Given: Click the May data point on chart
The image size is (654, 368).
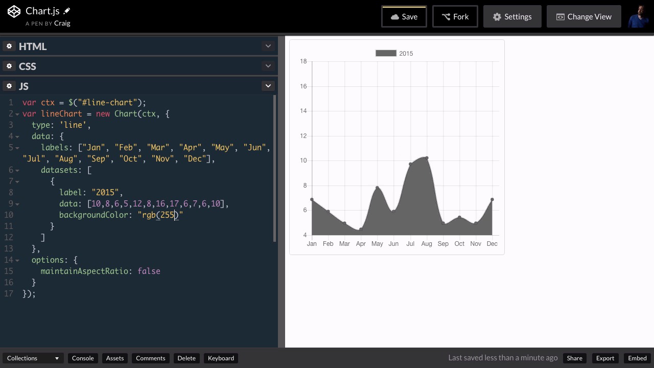Looking at the screenshot, I should pyautogui.click(x=377, y=188).
